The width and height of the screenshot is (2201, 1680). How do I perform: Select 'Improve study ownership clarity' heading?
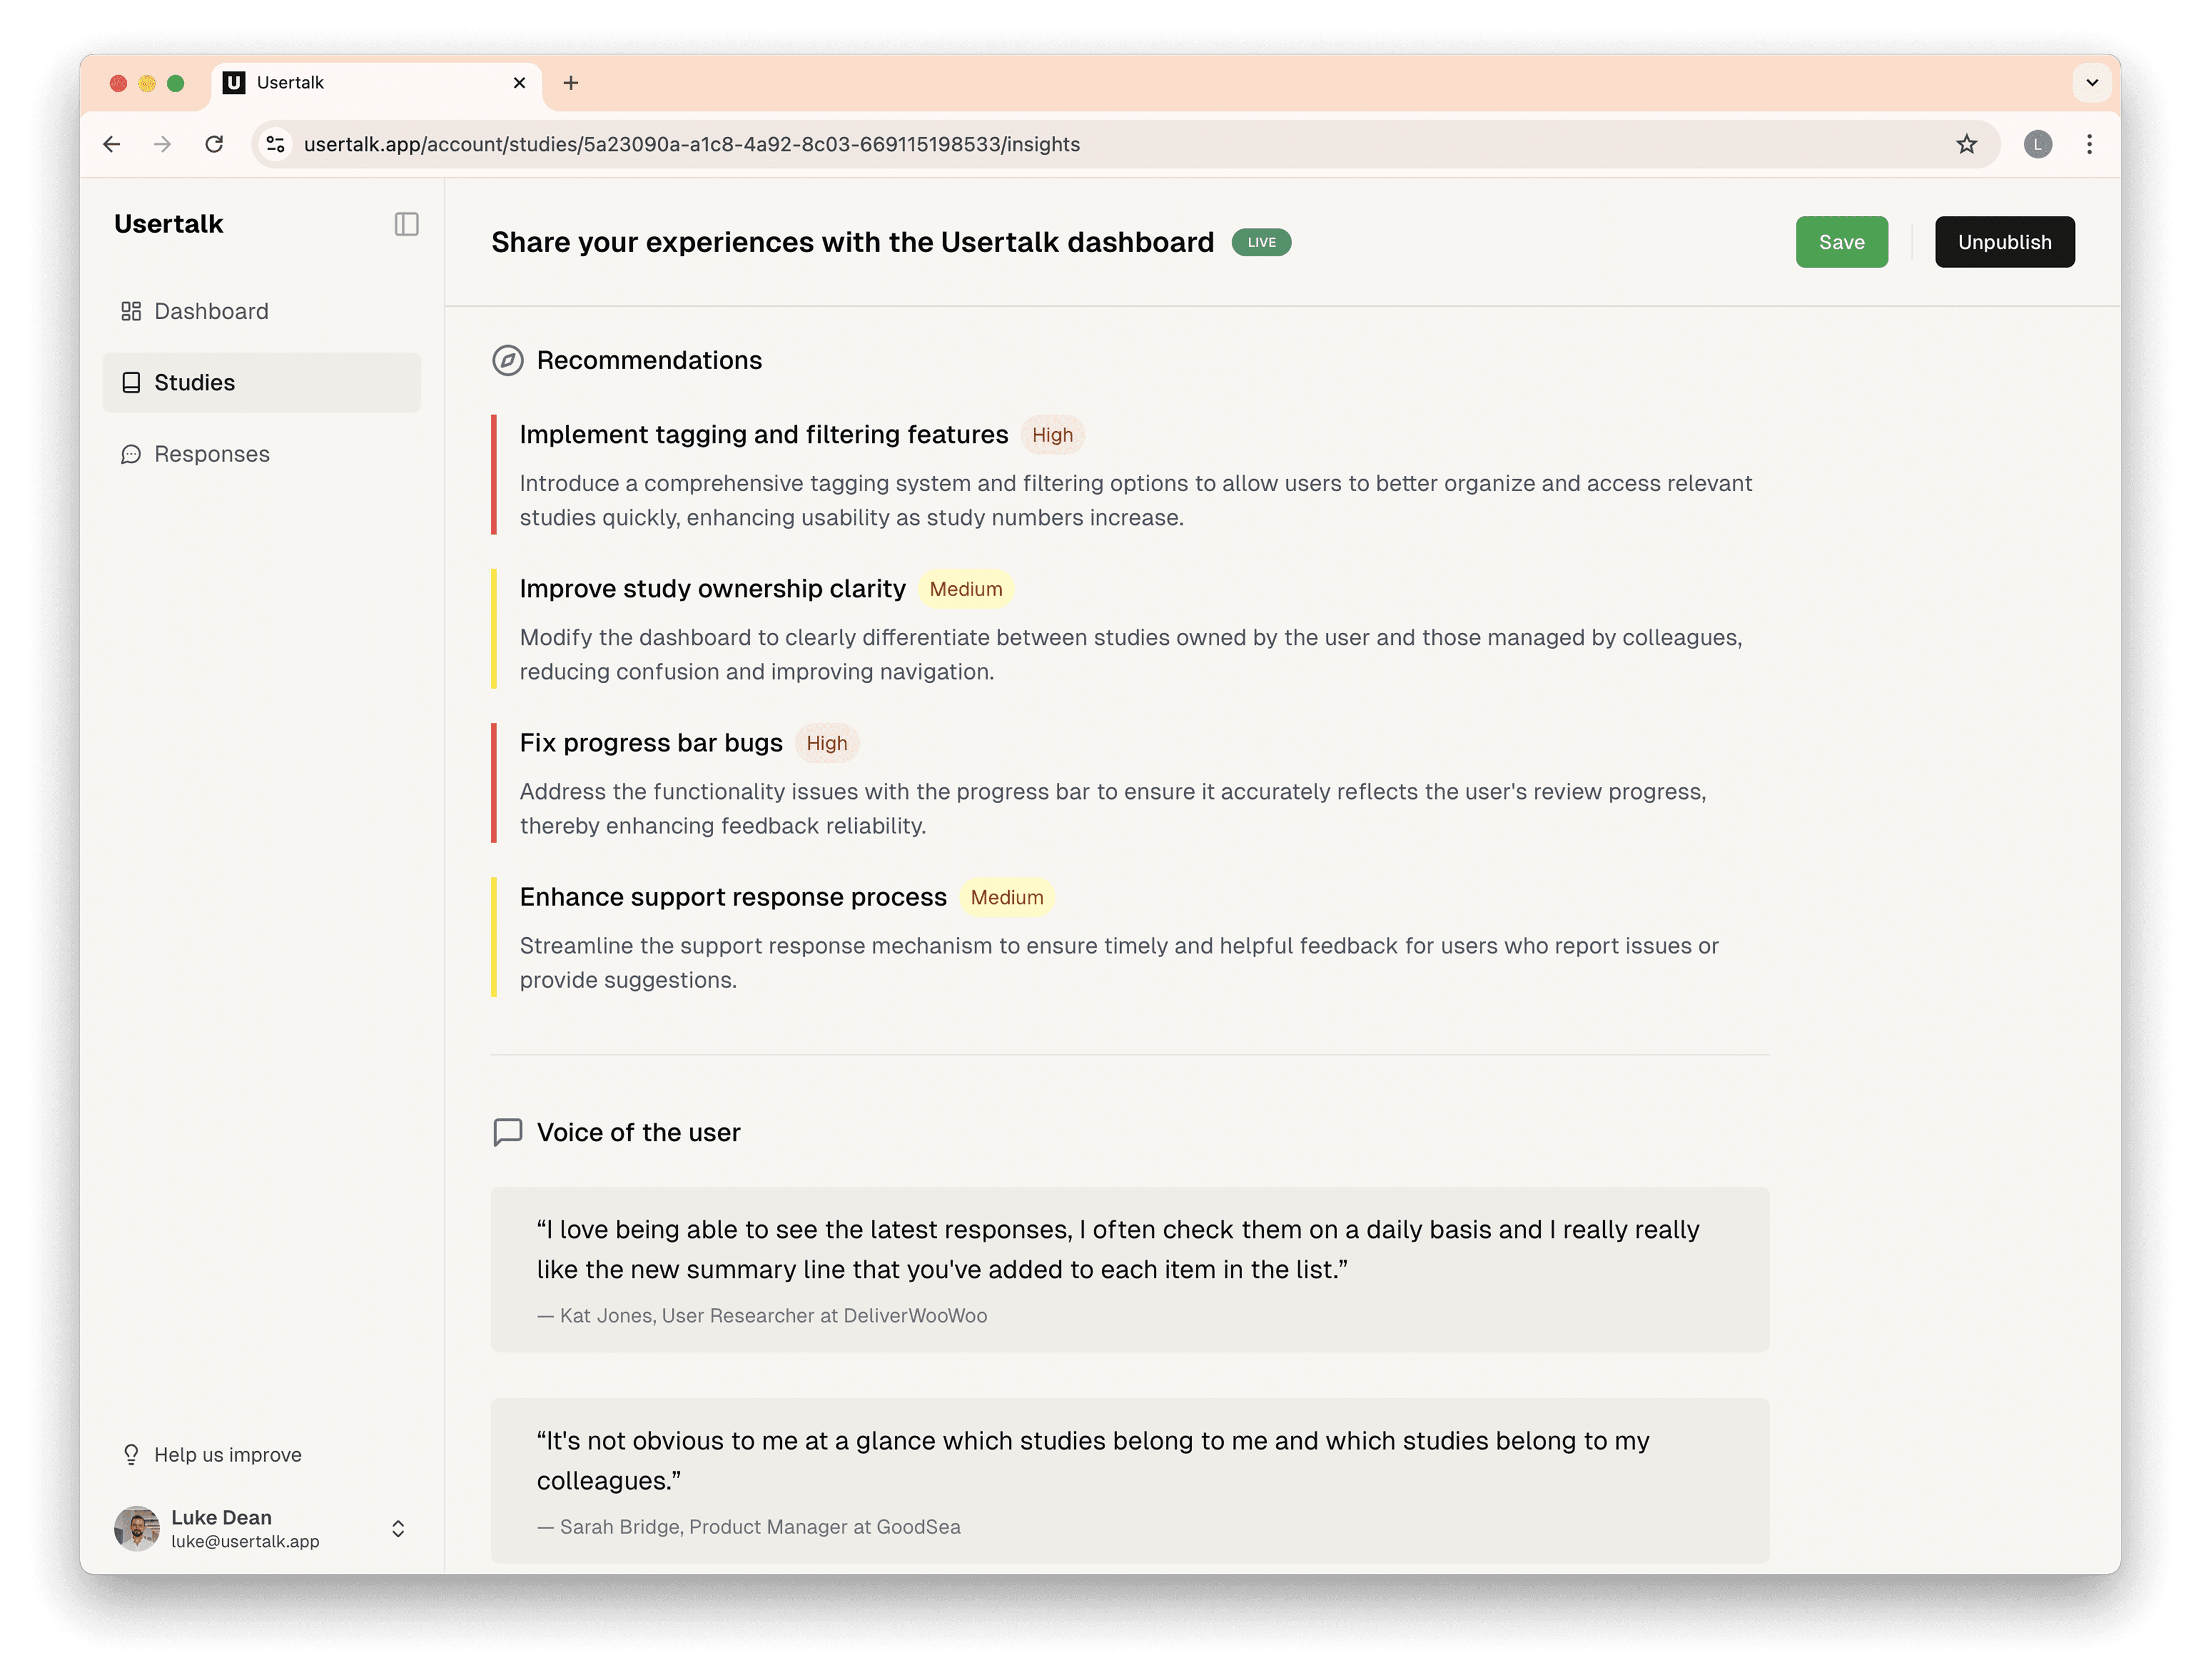click(x=712, y=589)
